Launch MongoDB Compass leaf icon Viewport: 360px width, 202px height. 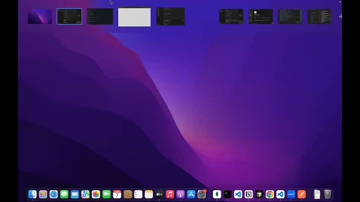coord(217,194)
